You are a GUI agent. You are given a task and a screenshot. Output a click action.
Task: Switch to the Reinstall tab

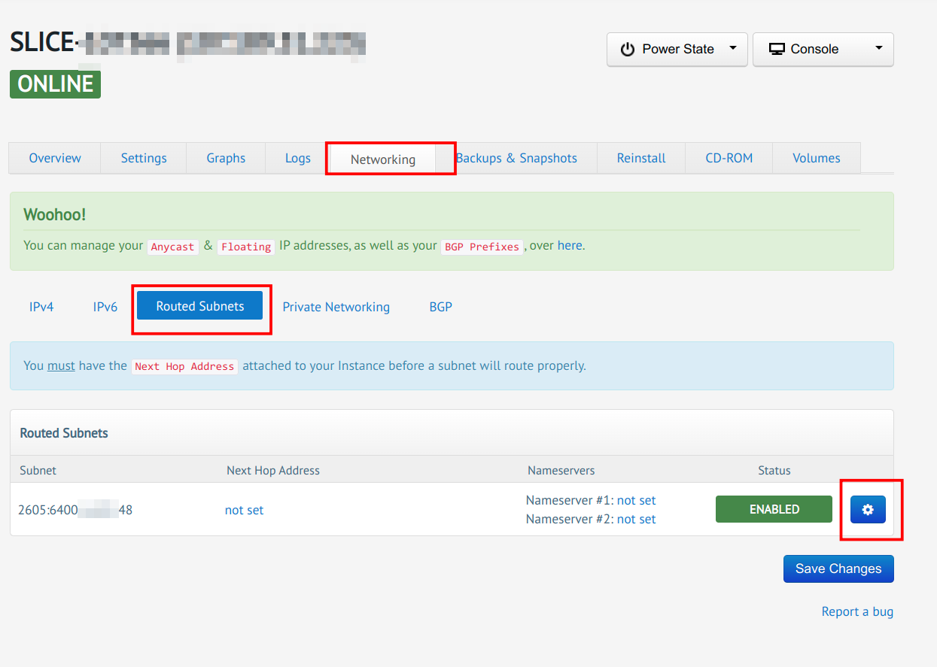pos(641,158)
